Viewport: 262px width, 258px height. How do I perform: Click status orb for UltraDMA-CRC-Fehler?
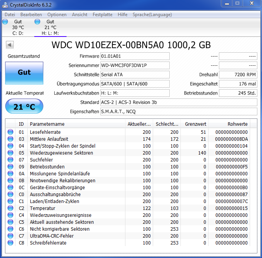click(x=10, y=236)
